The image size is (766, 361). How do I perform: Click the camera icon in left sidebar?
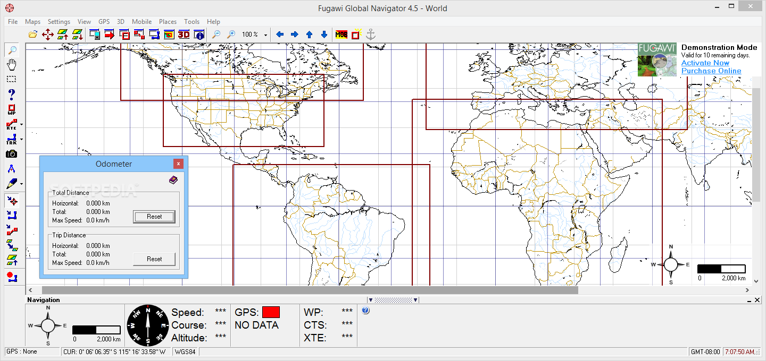pos(12,154)
